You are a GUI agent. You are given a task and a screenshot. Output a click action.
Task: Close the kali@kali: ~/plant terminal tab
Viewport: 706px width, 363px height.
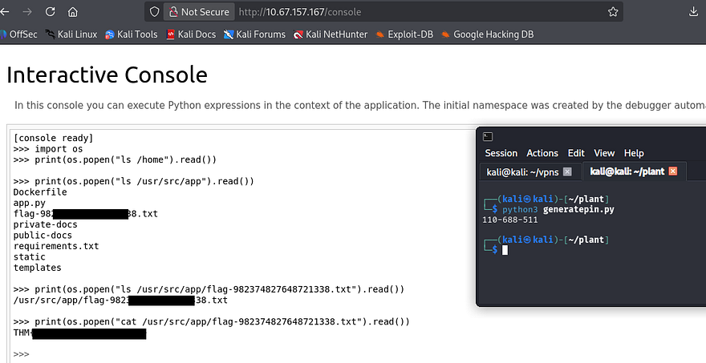pos(673,171)
